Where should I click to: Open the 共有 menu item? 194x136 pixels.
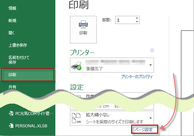[x=12, y=87]
